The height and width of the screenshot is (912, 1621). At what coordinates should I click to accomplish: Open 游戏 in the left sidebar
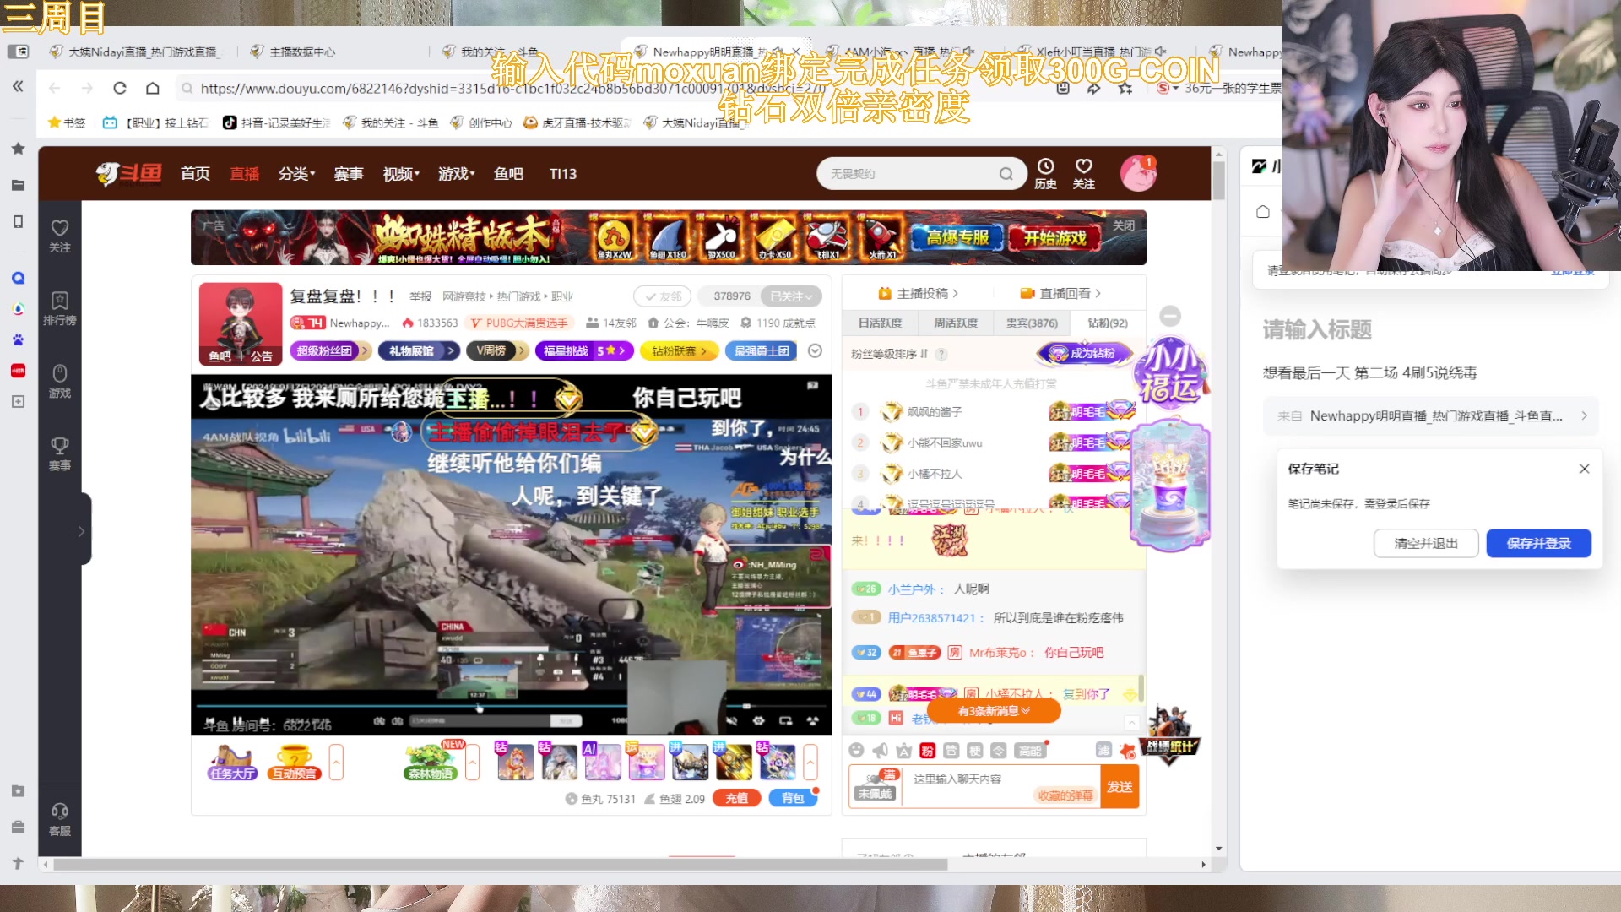pyautogui.click(x=60, y=382)
